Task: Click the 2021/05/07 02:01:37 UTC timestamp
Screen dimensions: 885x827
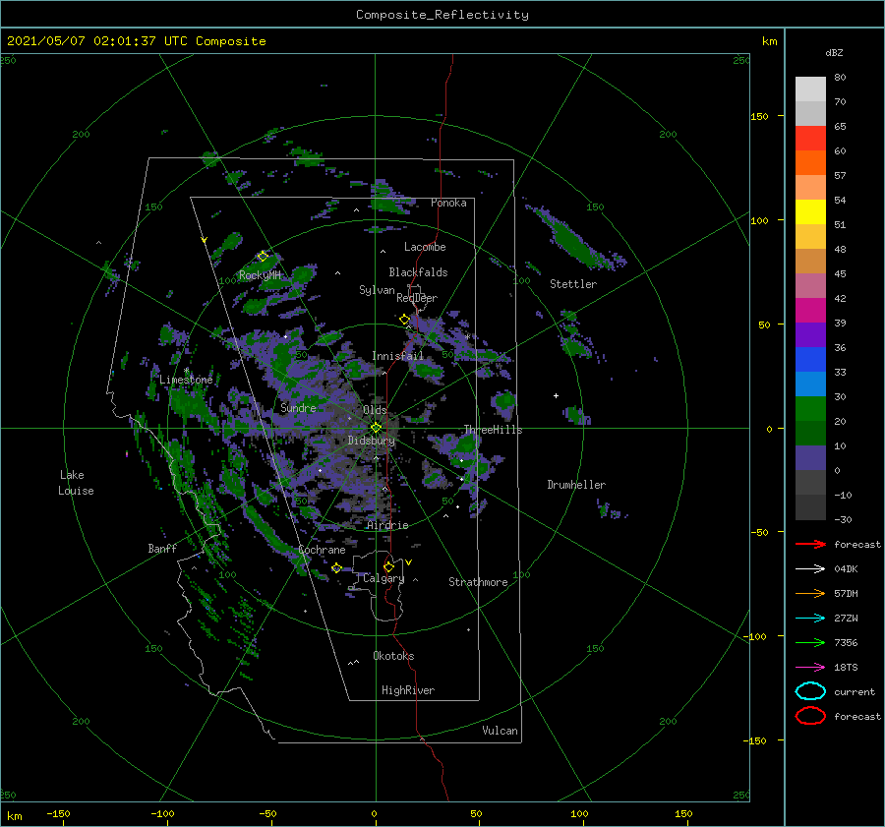Action: click(136, 41)
